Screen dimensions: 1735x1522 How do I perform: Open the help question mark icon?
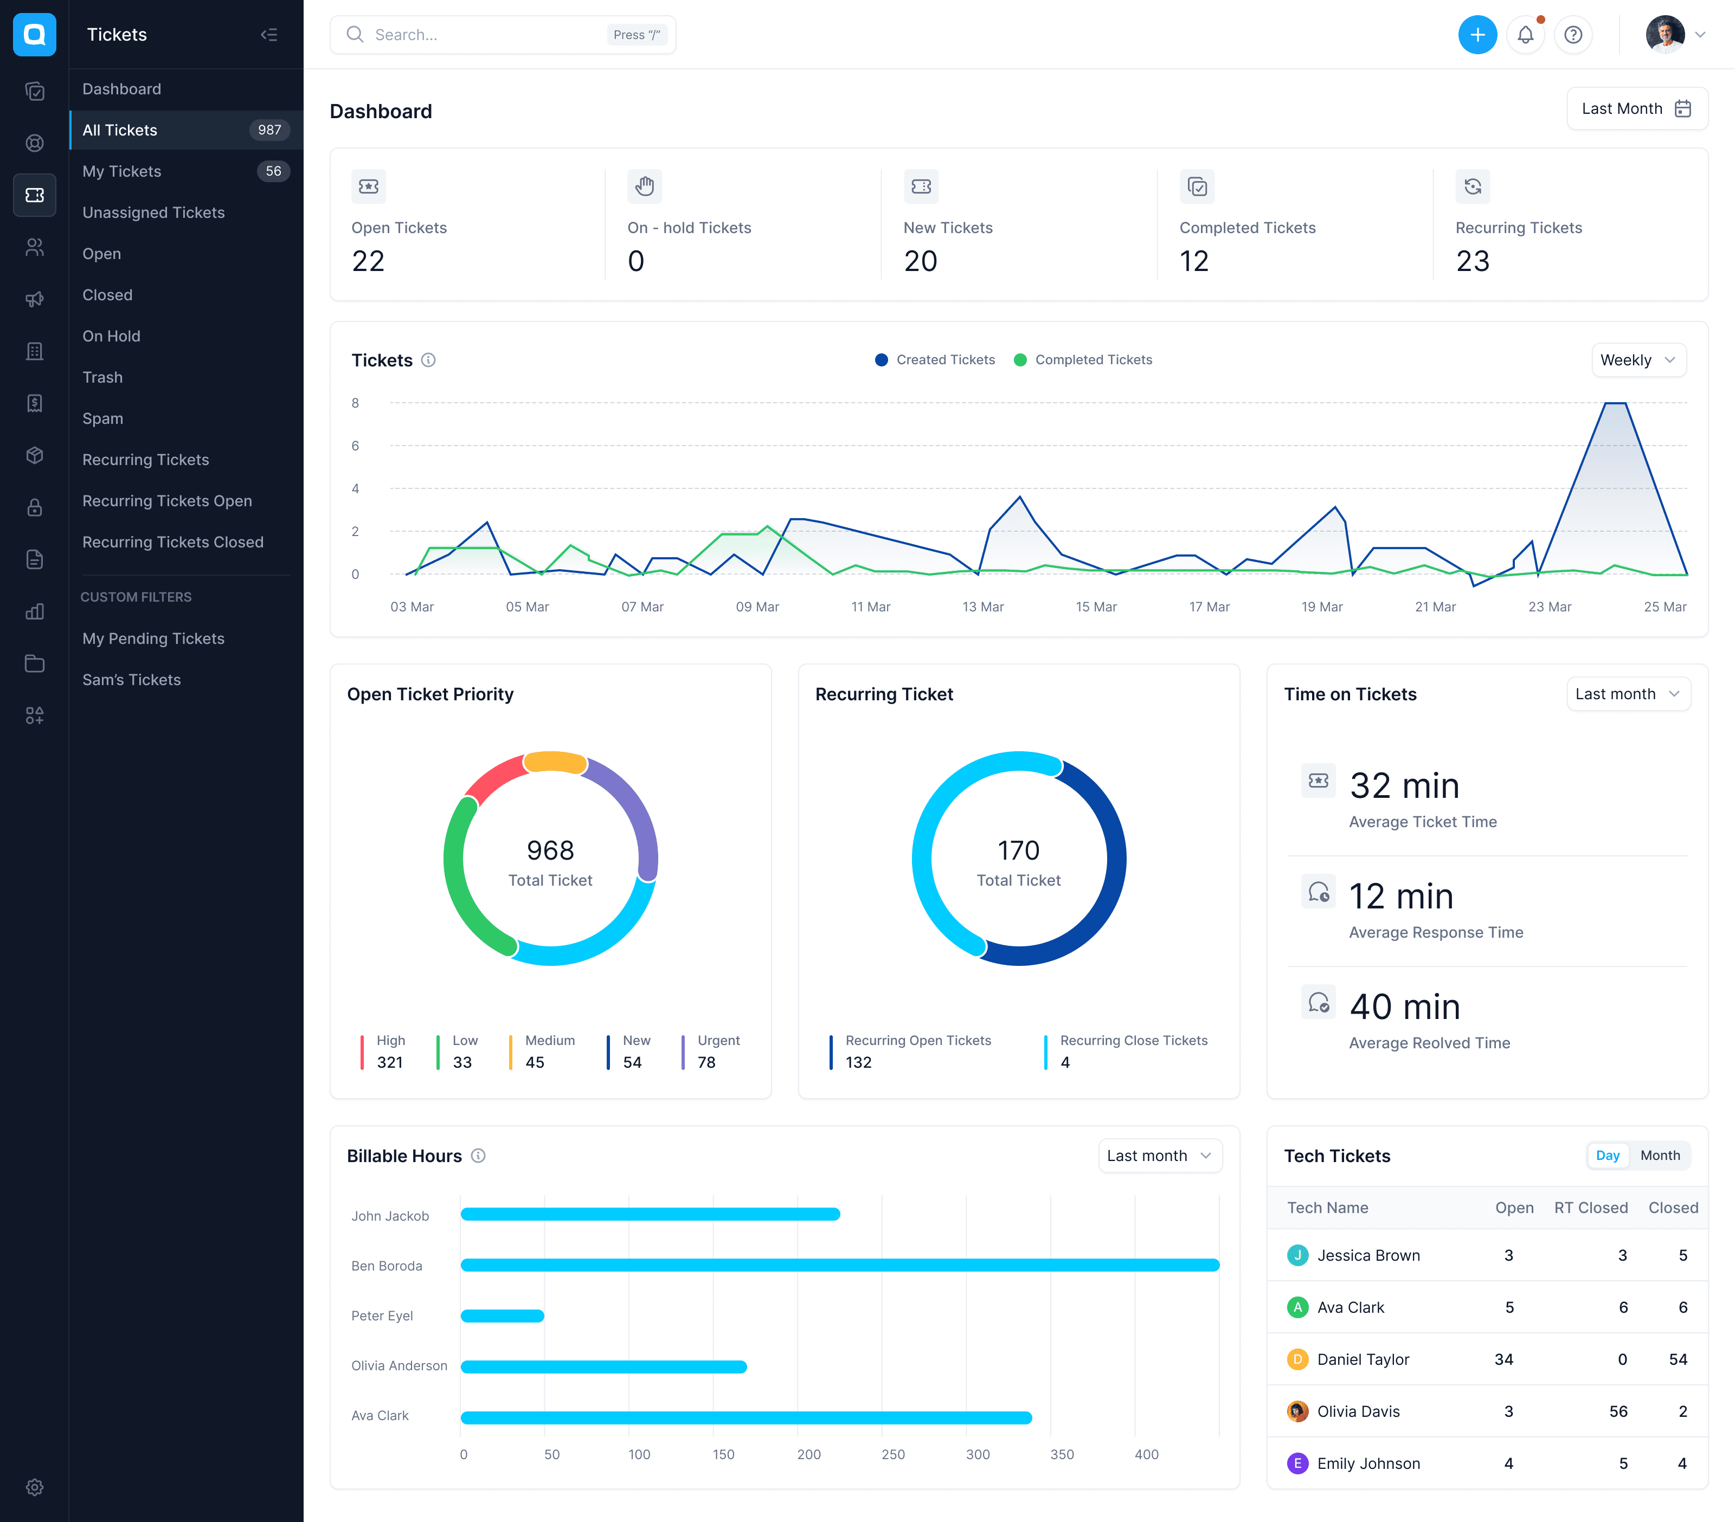(x=1573, y=35)
